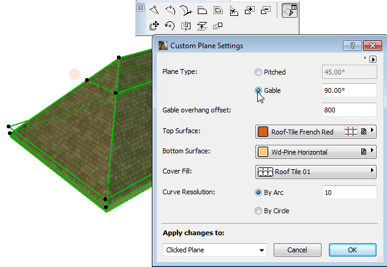Click the pine Bottom Surface color swatch
Screen dimensions: 387x267
point(263,152)
